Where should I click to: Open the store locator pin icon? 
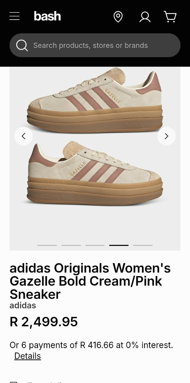coord(118,17)
